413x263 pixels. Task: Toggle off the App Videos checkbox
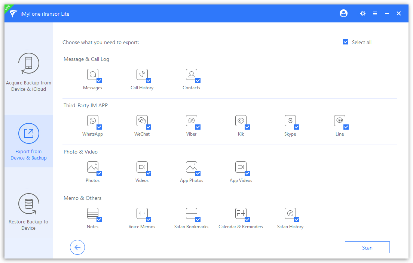247,173
